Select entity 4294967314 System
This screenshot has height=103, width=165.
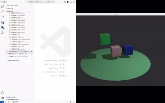click(20, 20)
